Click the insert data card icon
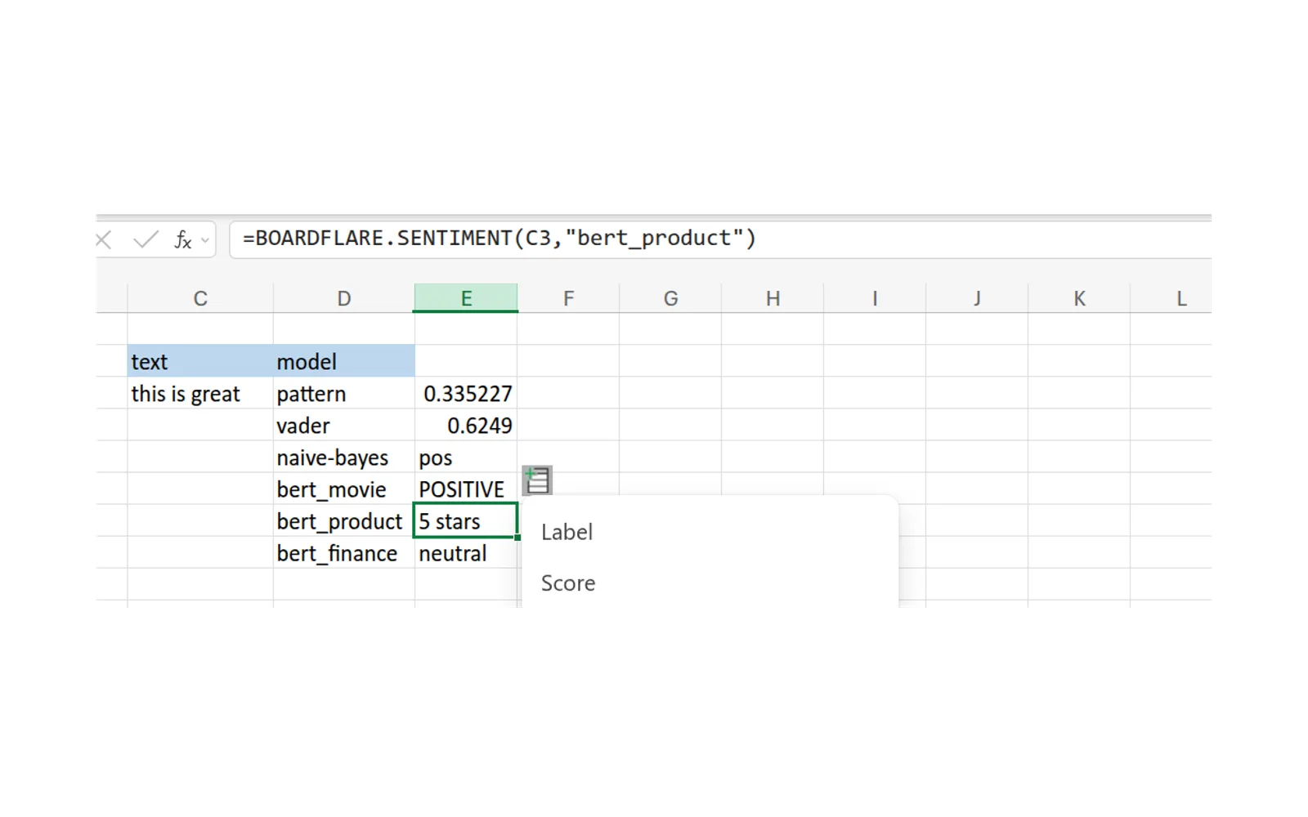The width and height of the screenshot is (1308, 817). coord(537,480)
